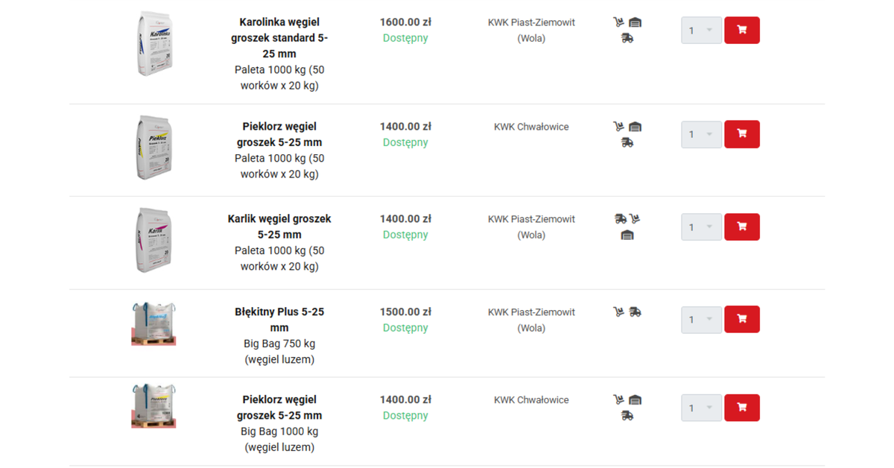Add Pieklorz Big Bag 1000 kg to cart
This screenshot has height=468, width=894.
[x=741, y=408]
